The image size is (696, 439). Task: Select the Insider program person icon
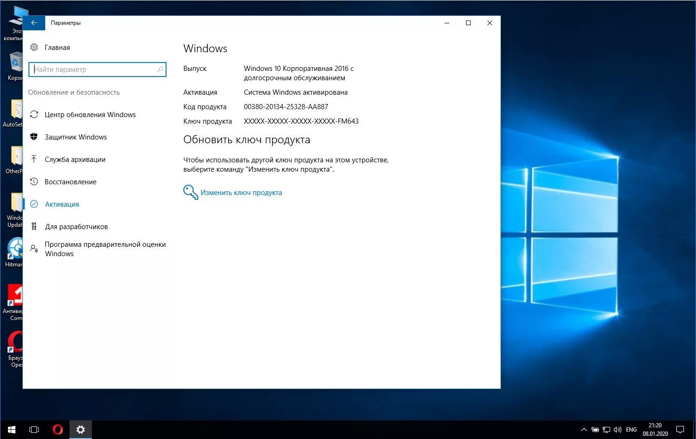coord(34,249)
